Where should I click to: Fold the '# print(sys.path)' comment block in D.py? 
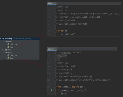pyautogui.click(x=56, y=66)
